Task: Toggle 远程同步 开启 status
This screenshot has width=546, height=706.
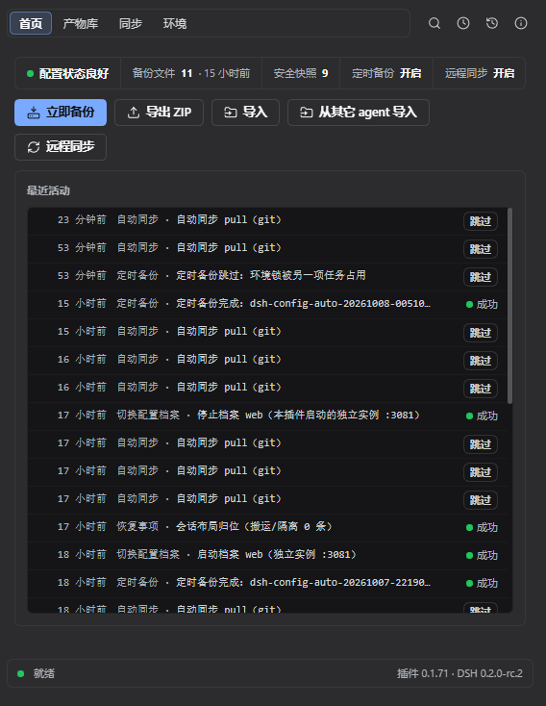Action: (480, 73)
